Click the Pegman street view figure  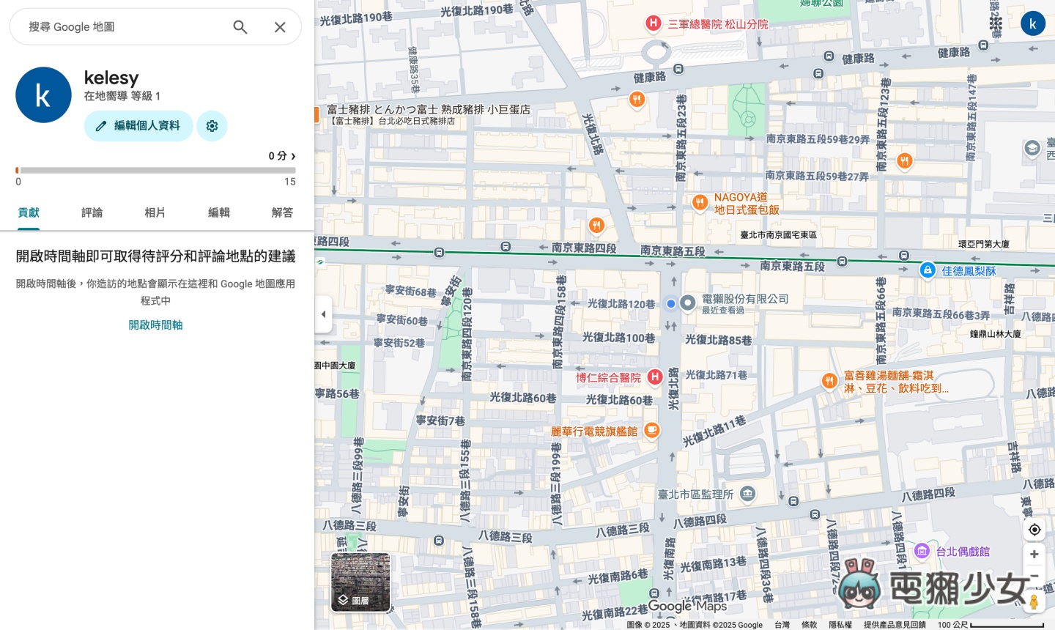coord(1034,601)
